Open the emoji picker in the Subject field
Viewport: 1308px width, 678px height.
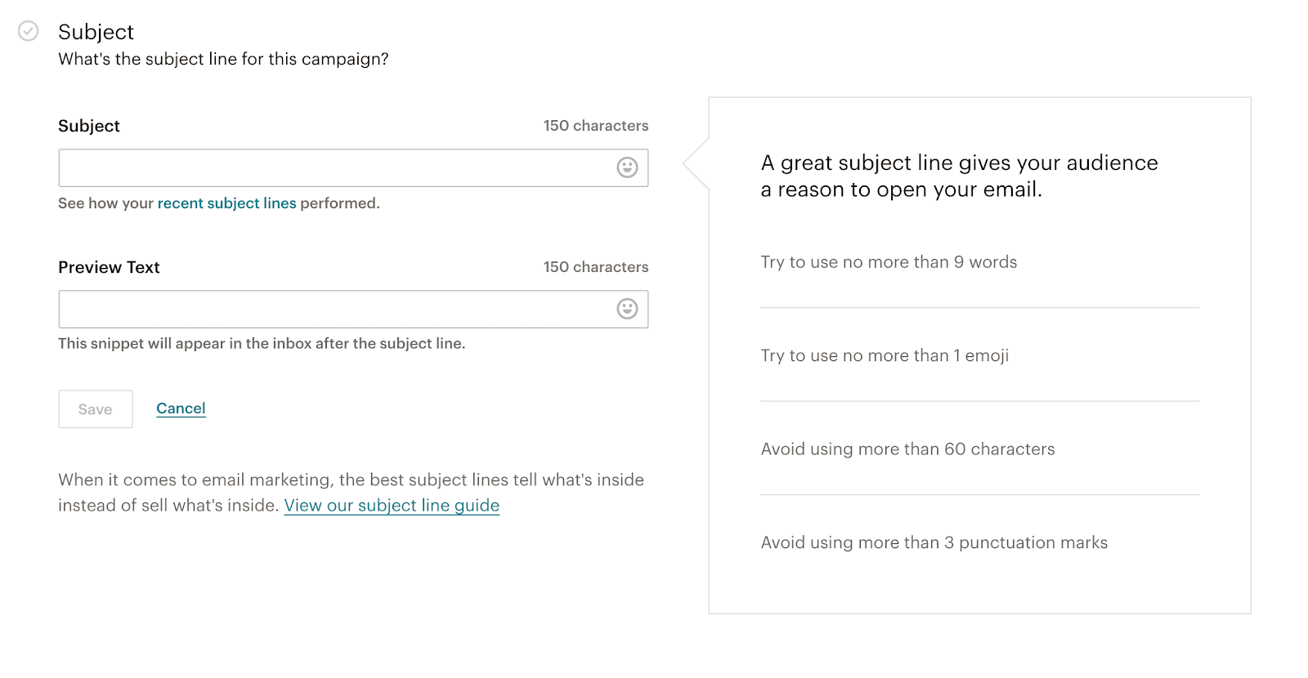627,167
